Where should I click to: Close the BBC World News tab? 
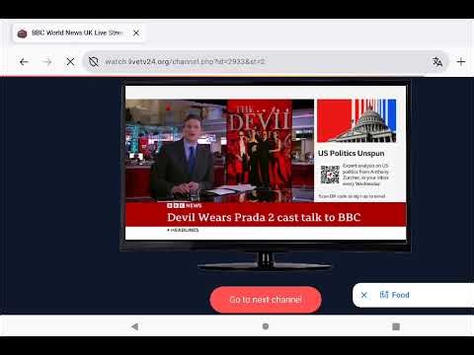pyautogui.click(x=136, y=33)
